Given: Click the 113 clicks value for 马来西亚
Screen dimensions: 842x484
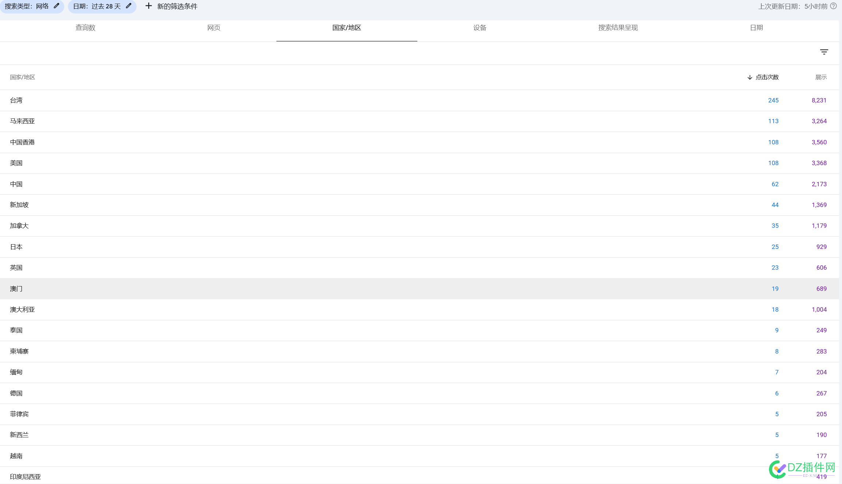Looking at the screenshot, I should (x=773, y=121).
